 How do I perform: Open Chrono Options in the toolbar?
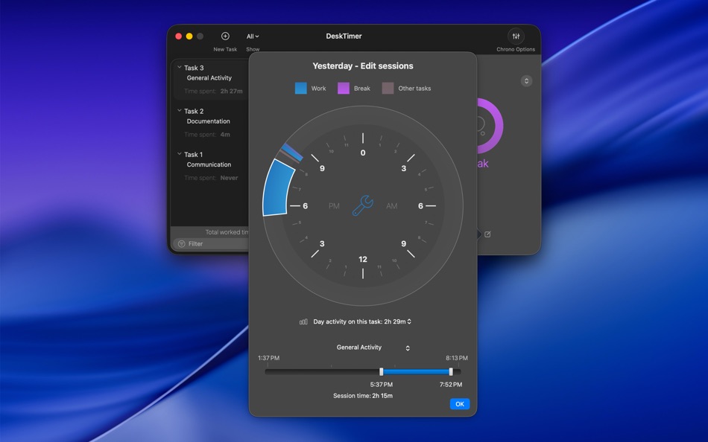516,36
